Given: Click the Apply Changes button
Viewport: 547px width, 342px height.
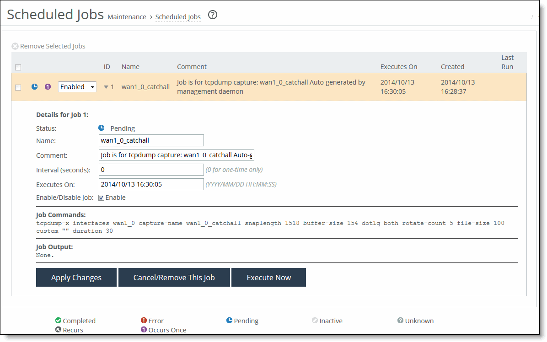Looking at the screenshot, I should (76, 278).
